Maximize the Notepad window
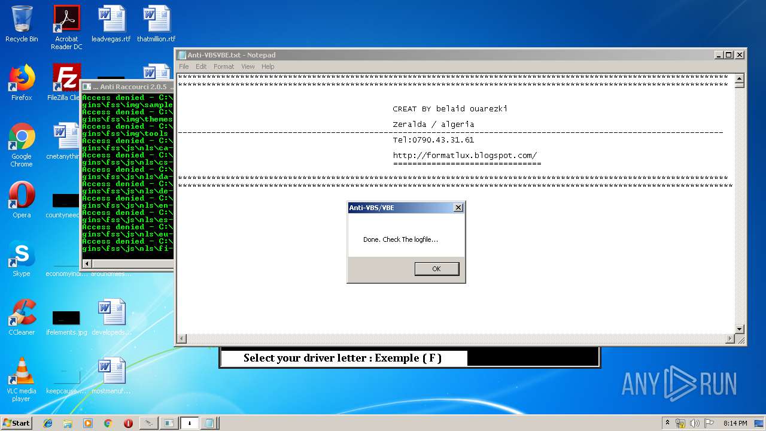 click(x=728, y=54)
